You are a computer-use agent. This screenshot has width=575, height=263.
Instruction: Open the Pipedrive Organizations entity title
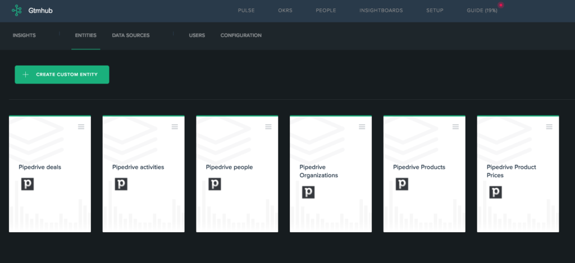(319, 171)
